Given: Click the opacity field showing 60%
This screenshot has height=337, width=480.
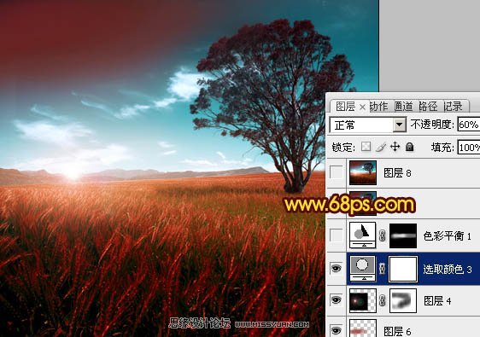Looking at the screenshot, I should (469, 125).
